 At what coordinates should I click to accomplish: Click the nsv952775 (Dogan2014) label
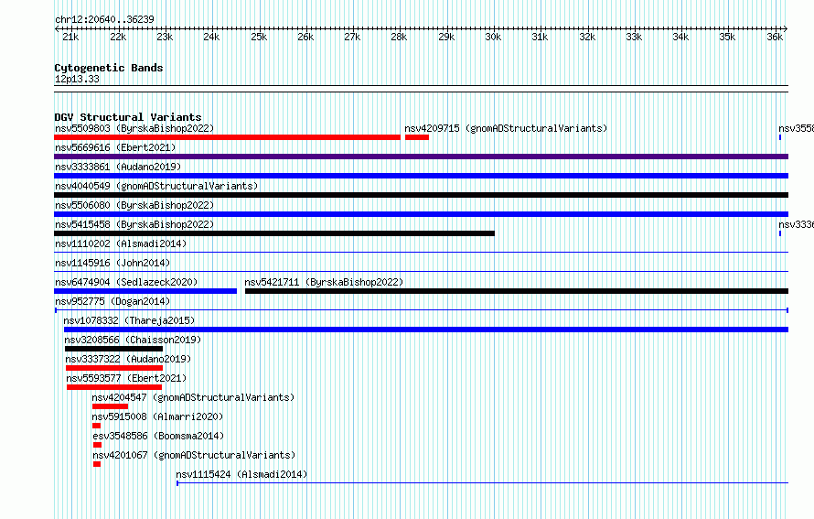112,301
